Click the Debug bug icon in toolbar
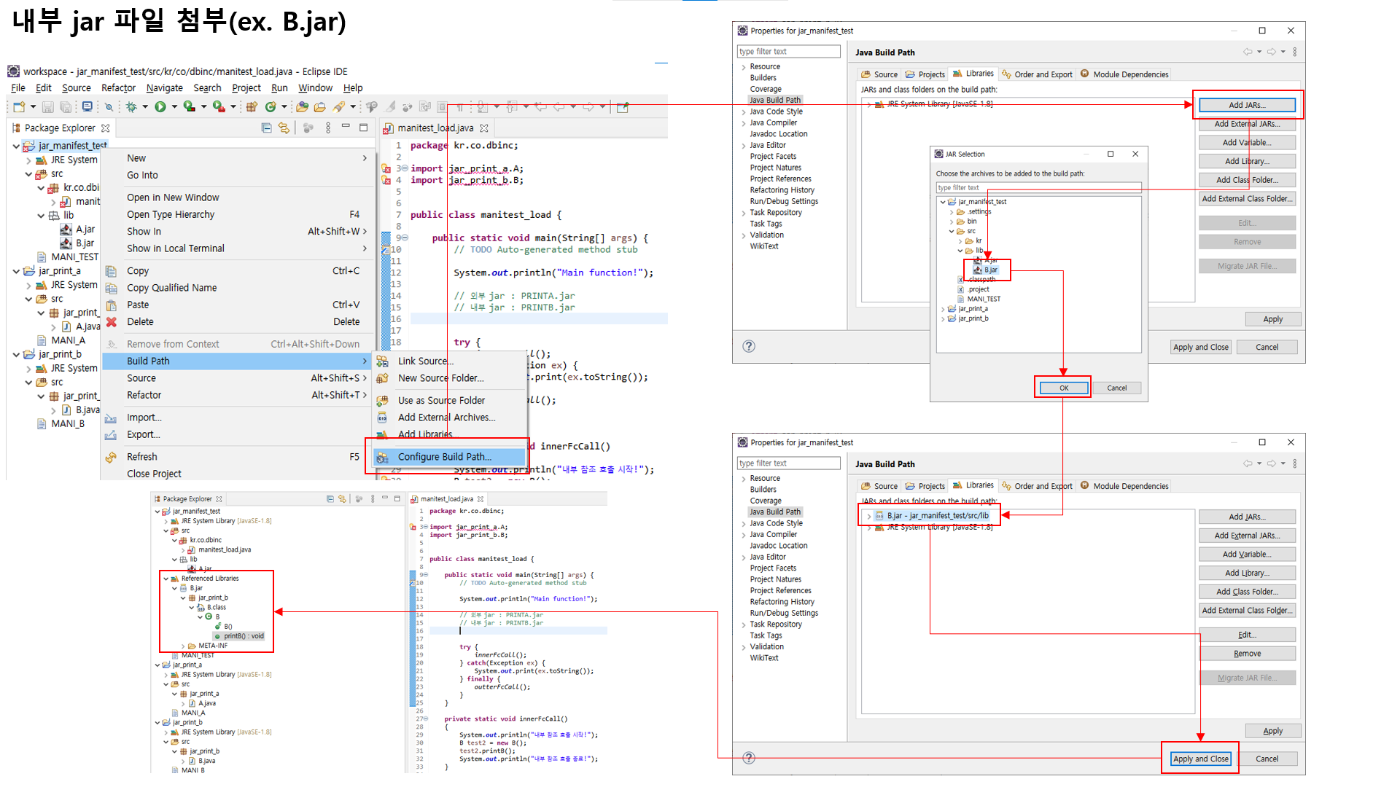Screen dimensions: 1400x787 point(131,107)
